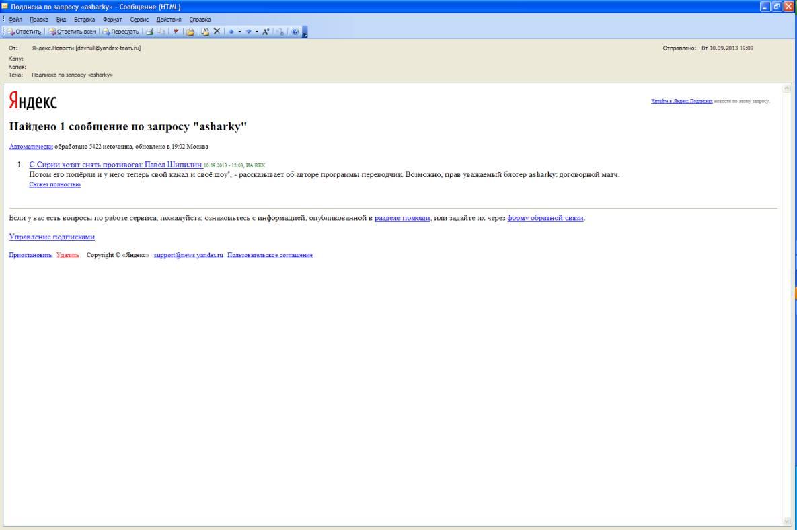Open the 'разделе помощи' link
Screen dimensions: 797x530
[x=402, y=217]
